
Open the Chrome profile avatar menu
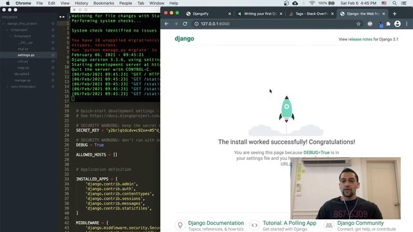398,24
